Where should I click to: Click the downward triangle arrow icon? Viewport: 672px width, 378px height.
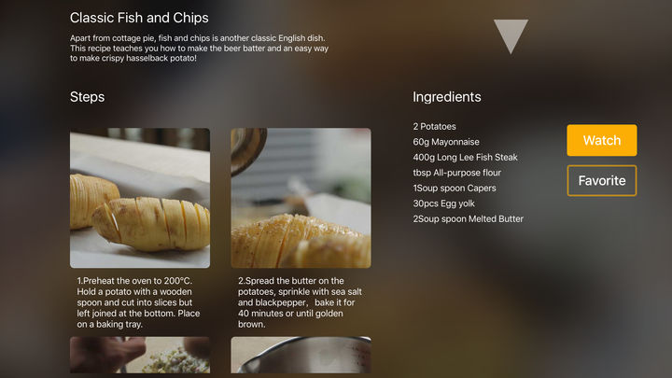coord(511,36)
